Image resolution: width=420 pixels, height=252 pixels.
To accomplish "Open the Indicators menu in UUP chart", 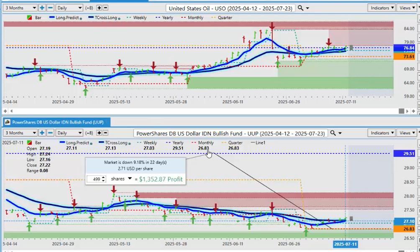I will 381,133.
